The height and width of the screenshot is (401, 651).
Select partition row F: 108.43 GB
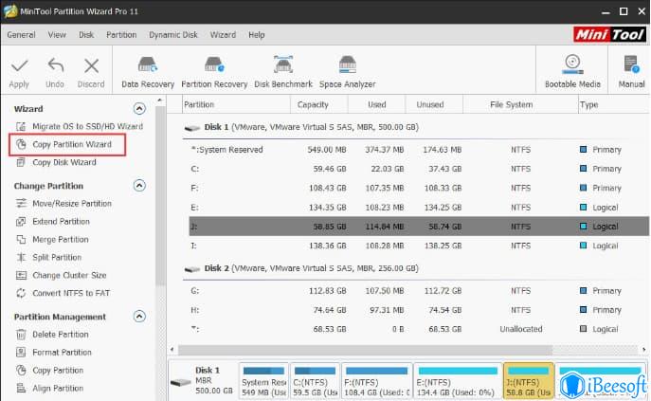[x=419, y=188]
